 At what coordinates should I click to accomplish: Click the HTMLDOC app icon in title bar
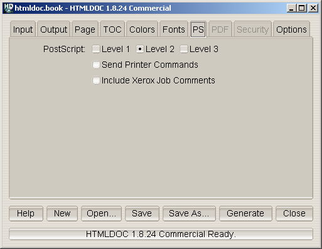click(9, 8)
